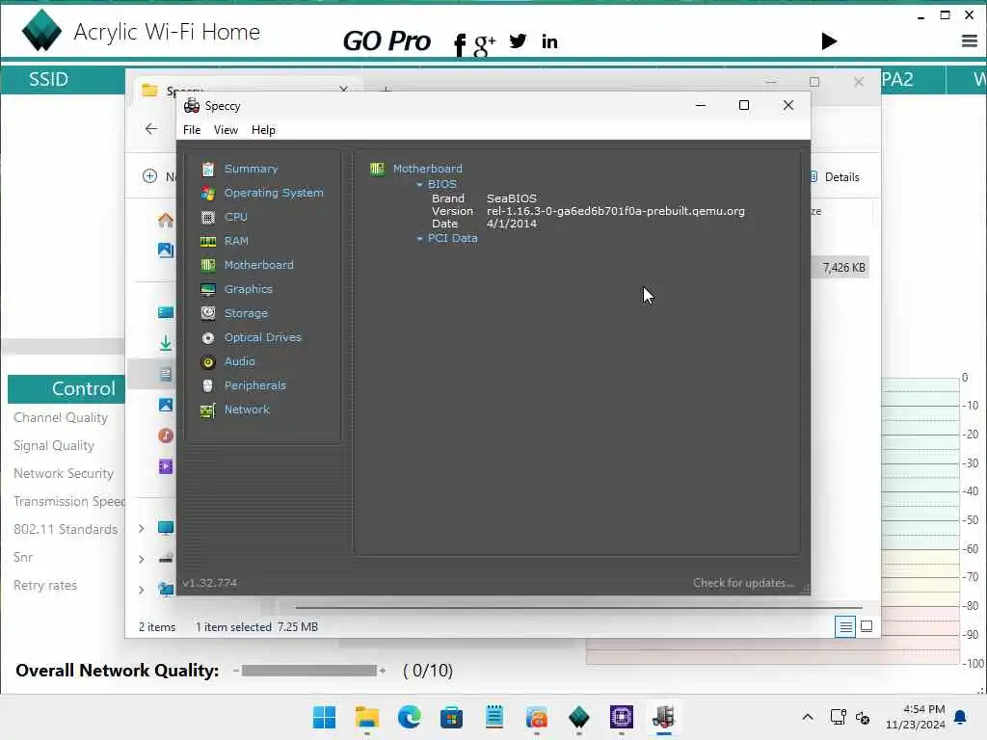Screen dimensions: 987x740
Task: Click the Overall Network Quality bar
Action: point(308,671)
